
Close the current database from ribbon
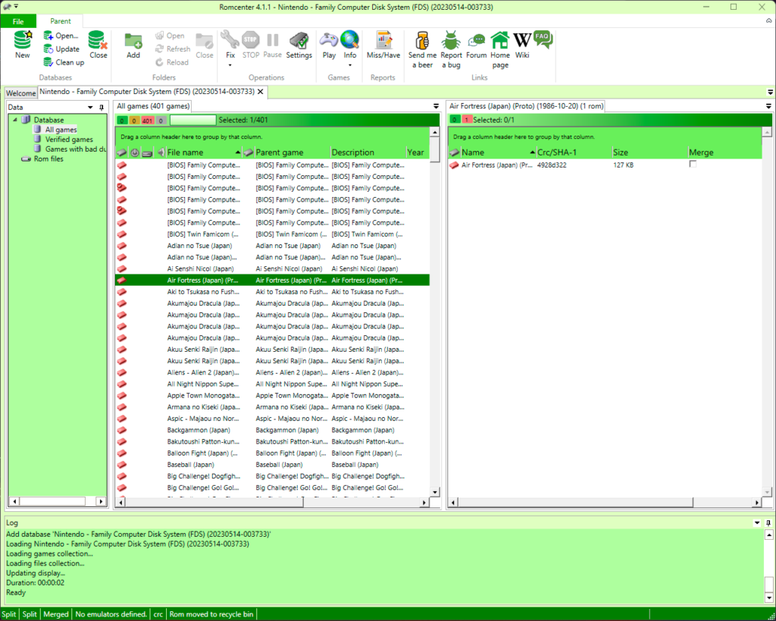[x=98, y=45]
